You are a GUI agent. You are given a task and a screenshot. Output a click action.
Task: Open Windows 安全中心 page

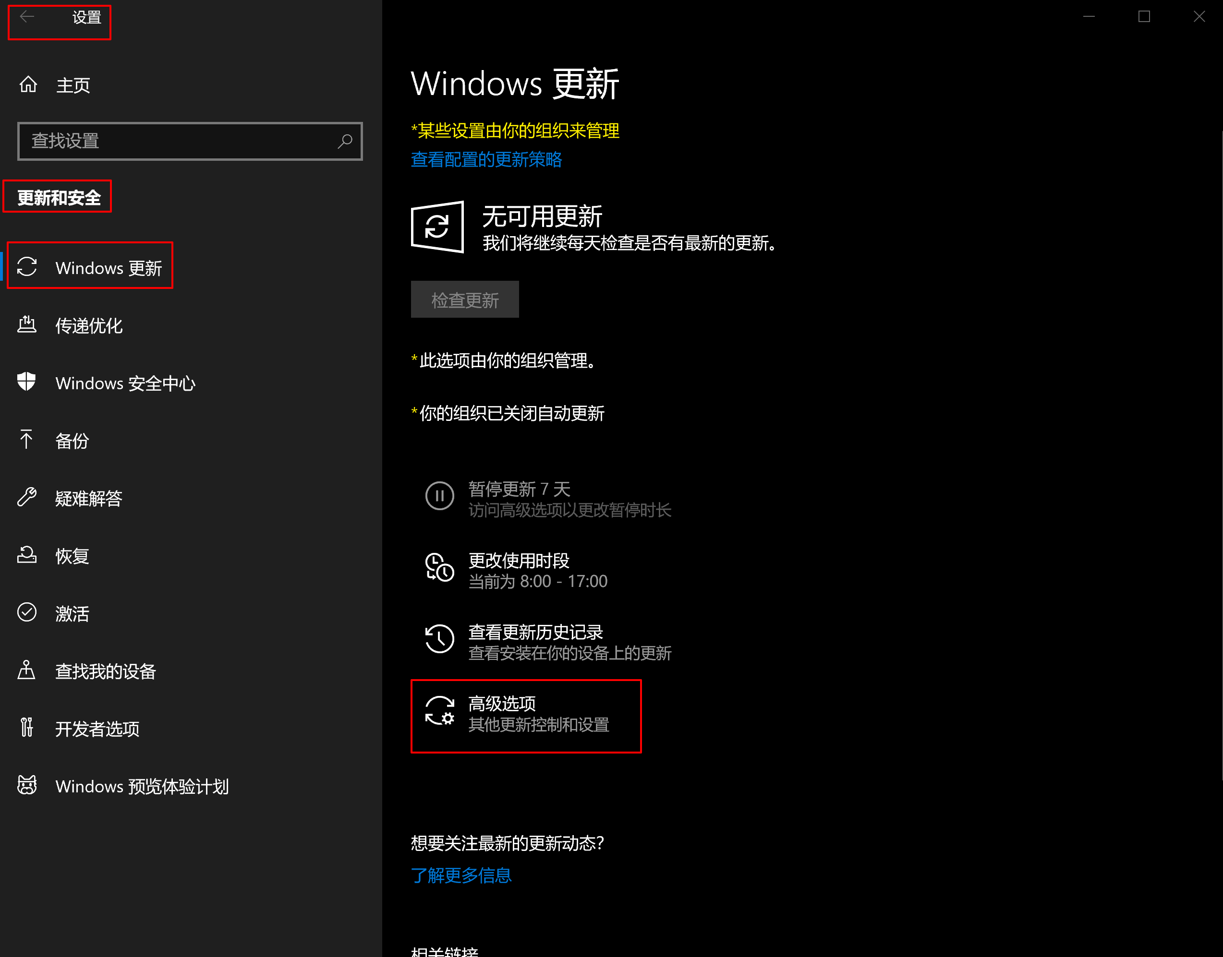191,383
